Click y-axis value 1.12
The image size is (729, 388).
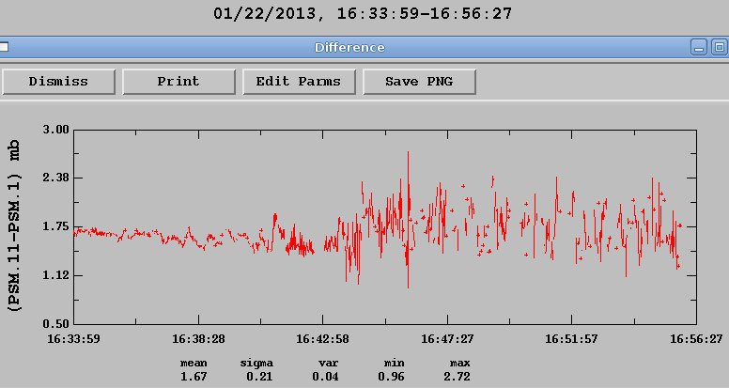(55, 275)
